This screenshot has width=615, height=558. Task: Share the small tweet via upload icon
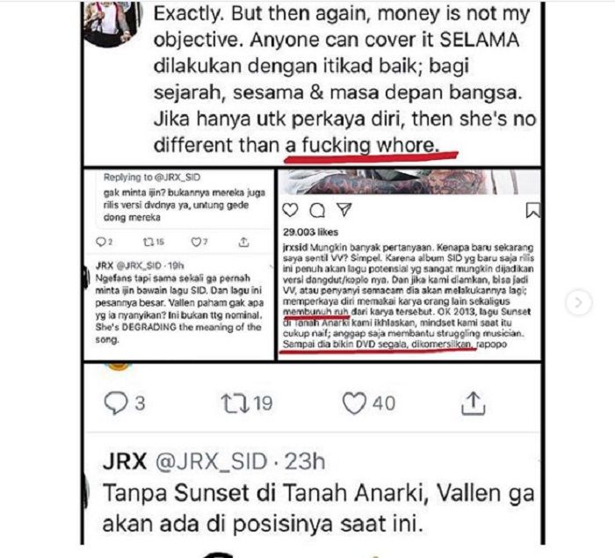[x=243, y=243]
